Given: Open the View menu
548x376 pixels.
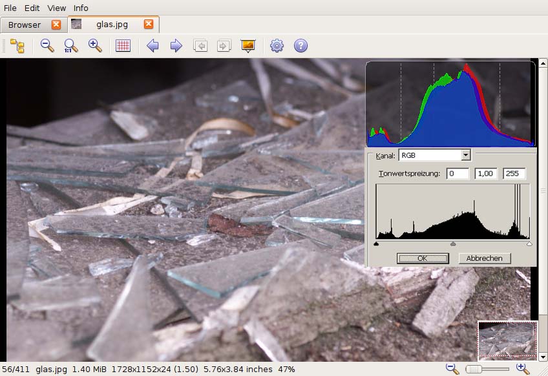Looking at the screenshot, I should point(57,8).
